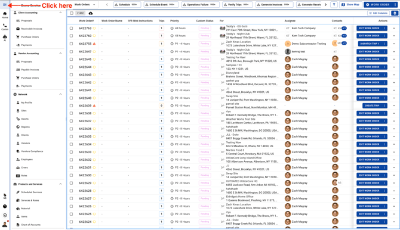The width and height of the screenshot is (400, 230).
Task: Open the Generate Invoices tab
Action: (x=274, y=5)
